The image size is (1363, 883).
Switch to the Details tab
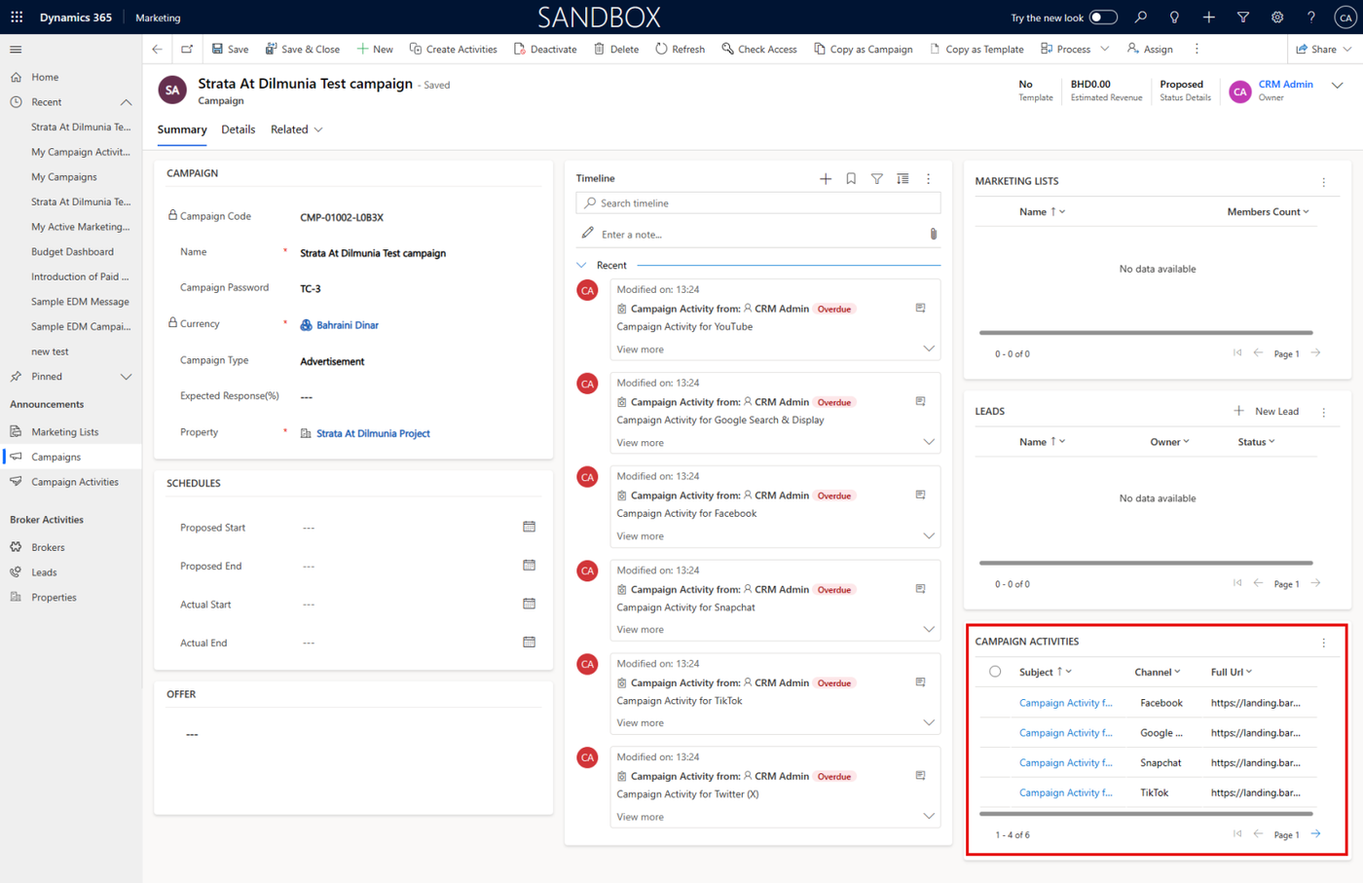coord(238,129)
